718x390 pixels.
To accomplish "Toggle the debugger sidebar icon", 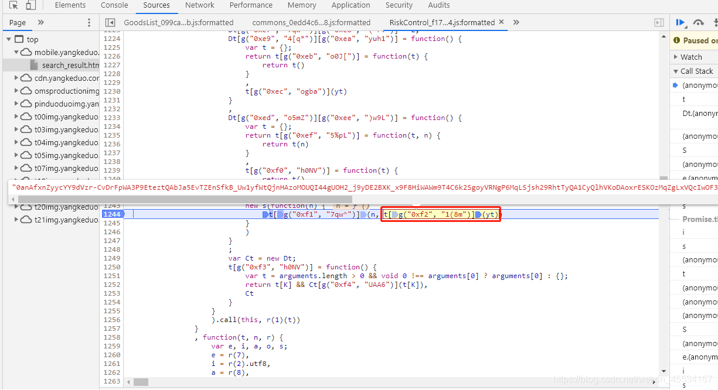I will [x=659, y=22].
